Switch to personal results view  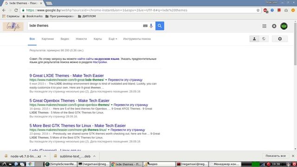(254, 39)
